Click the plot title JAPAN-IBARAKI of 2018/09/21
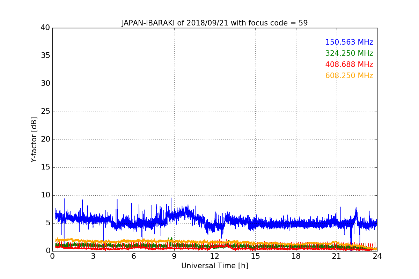This screenshot has height=279, width=419. point(215,23)
